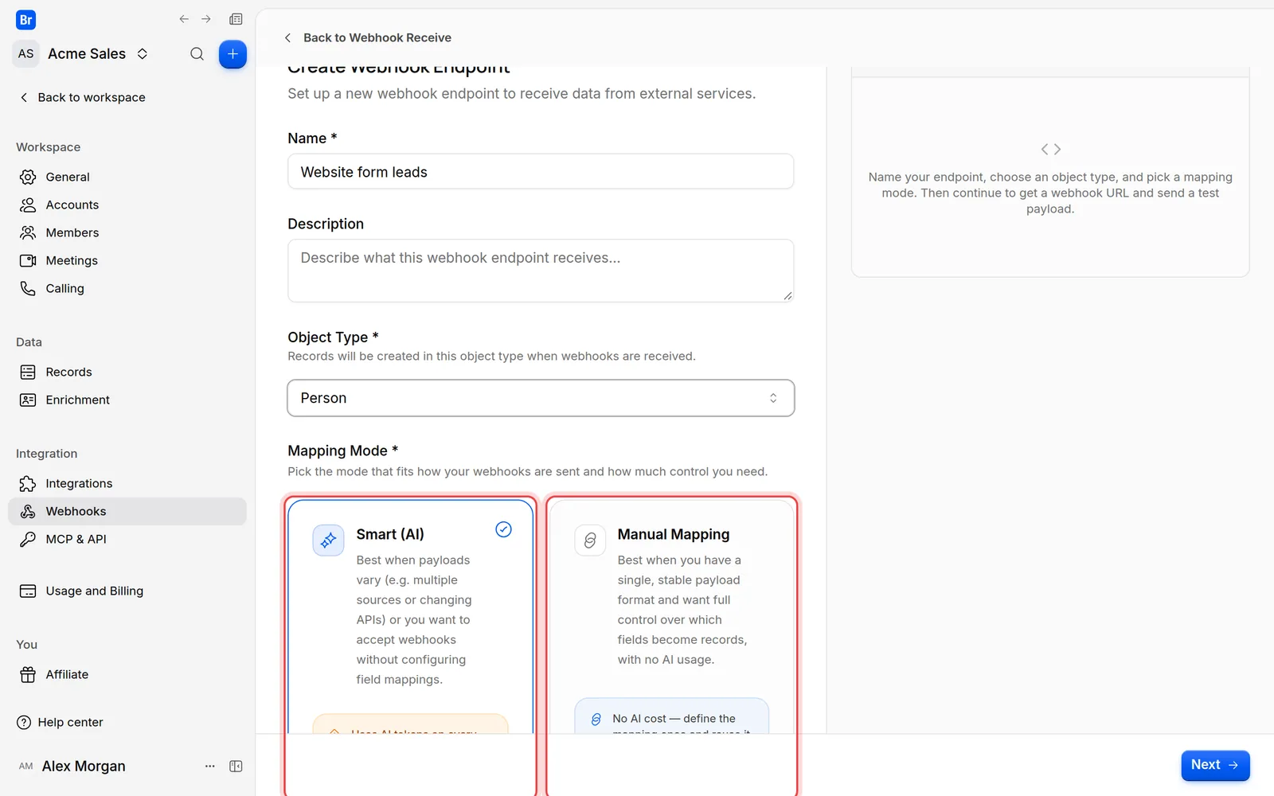Toggle the sidebar layout icon at top
Viewport: 1274px width, 796px height.
coord(236,19)
